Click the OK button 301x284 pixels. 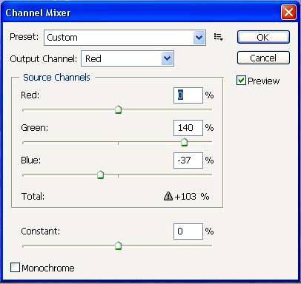263,37
